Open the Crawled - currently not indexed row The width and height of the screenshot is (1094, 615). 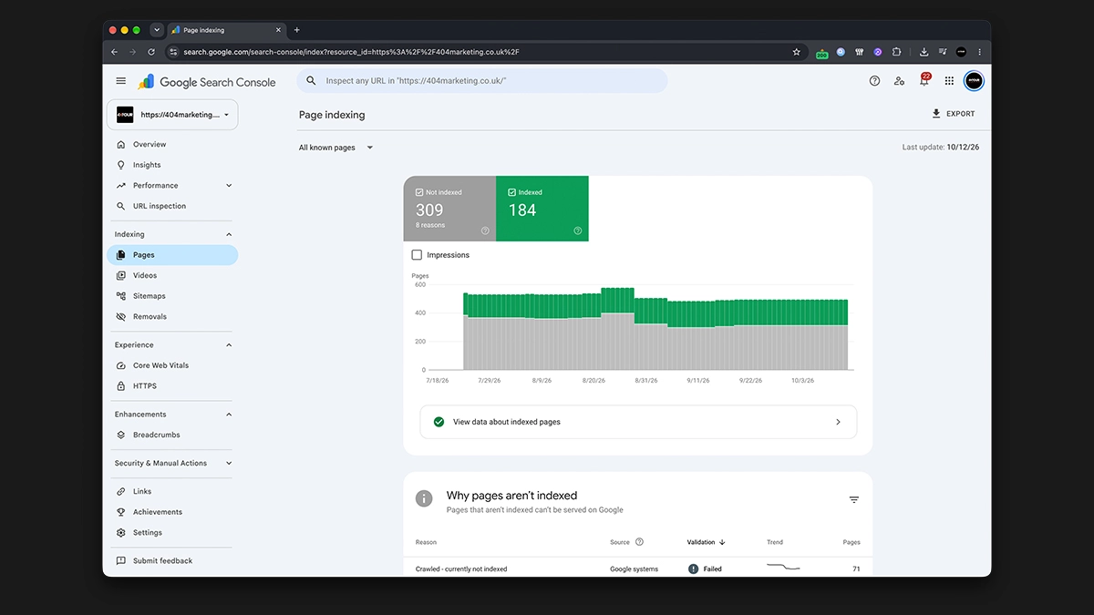coord(638,569)
